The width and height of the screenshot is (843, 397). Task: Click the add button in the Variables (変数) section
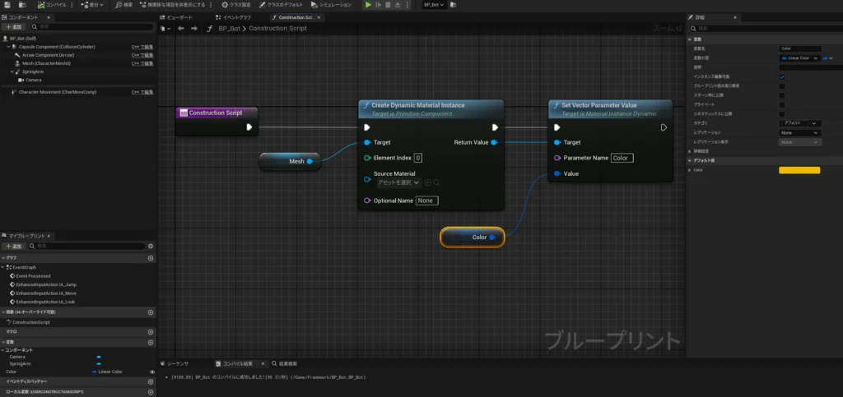coord(151,341)
